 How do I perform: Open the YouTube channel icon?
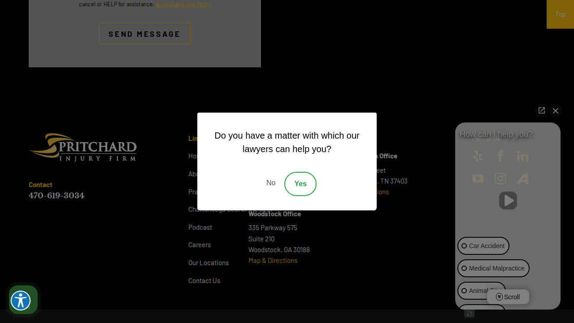point(478,179)
